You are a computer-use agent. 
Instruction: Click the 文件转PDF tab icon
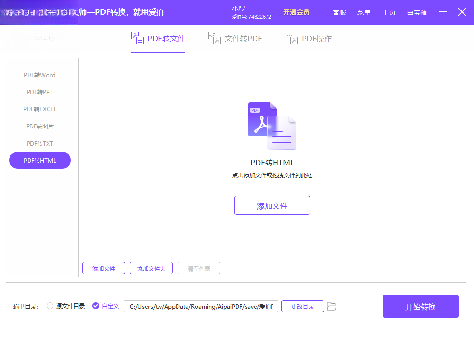tap(214, 39)
